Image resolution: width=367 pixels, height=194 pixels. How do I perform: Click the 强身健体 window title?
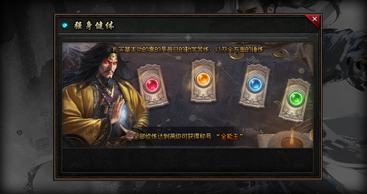tap(94, 26)
